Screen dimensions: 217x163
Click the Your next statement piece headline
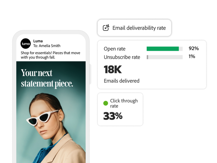pyautogui.click(x=47, y=78)
